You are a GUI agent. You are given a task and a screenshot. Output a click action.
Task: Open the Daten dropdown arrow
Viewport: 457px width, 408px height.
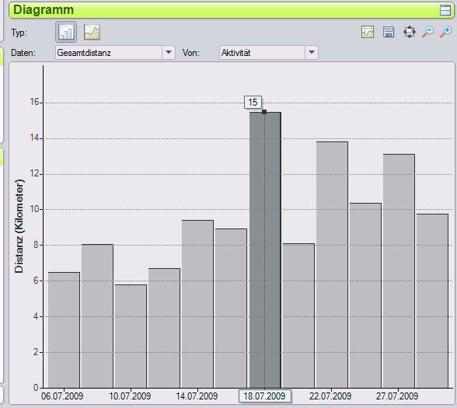169,53
